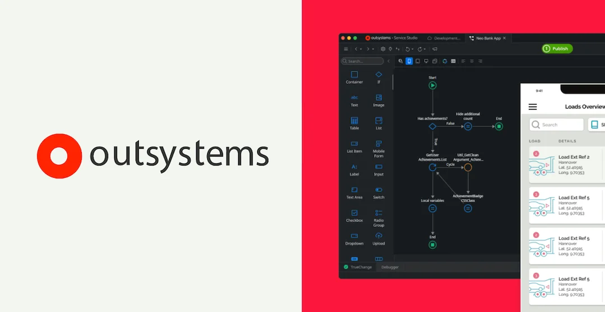Screen dimensions: 605x312
Task: Select the Input widget in toolbox
Action: pyautogui.click(x=379, y=170)
